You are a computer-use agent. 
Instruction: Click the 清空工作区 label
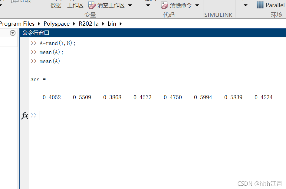(x=111, y=5)
